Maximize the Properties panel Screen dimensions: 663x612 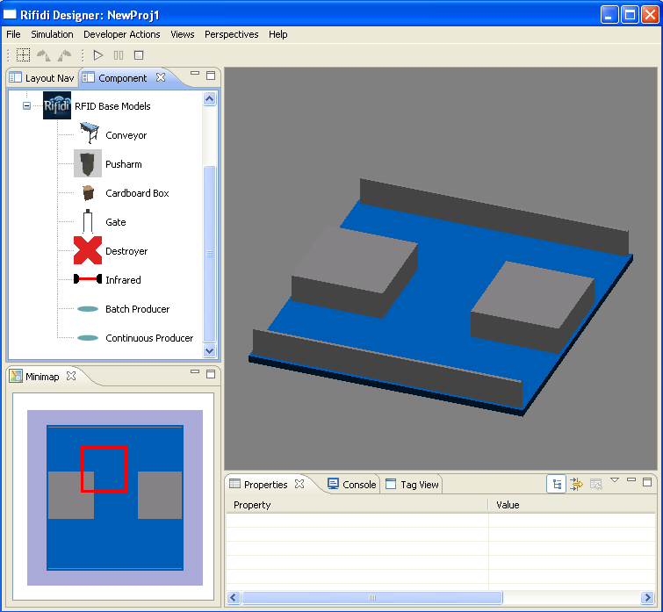tap(647, 482)
